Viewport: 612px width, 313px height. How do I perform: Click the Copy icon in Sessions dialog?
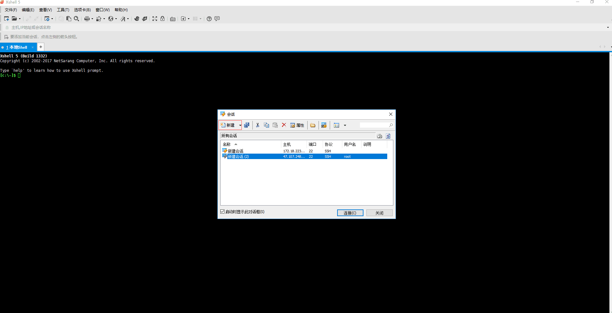(267, 125)
